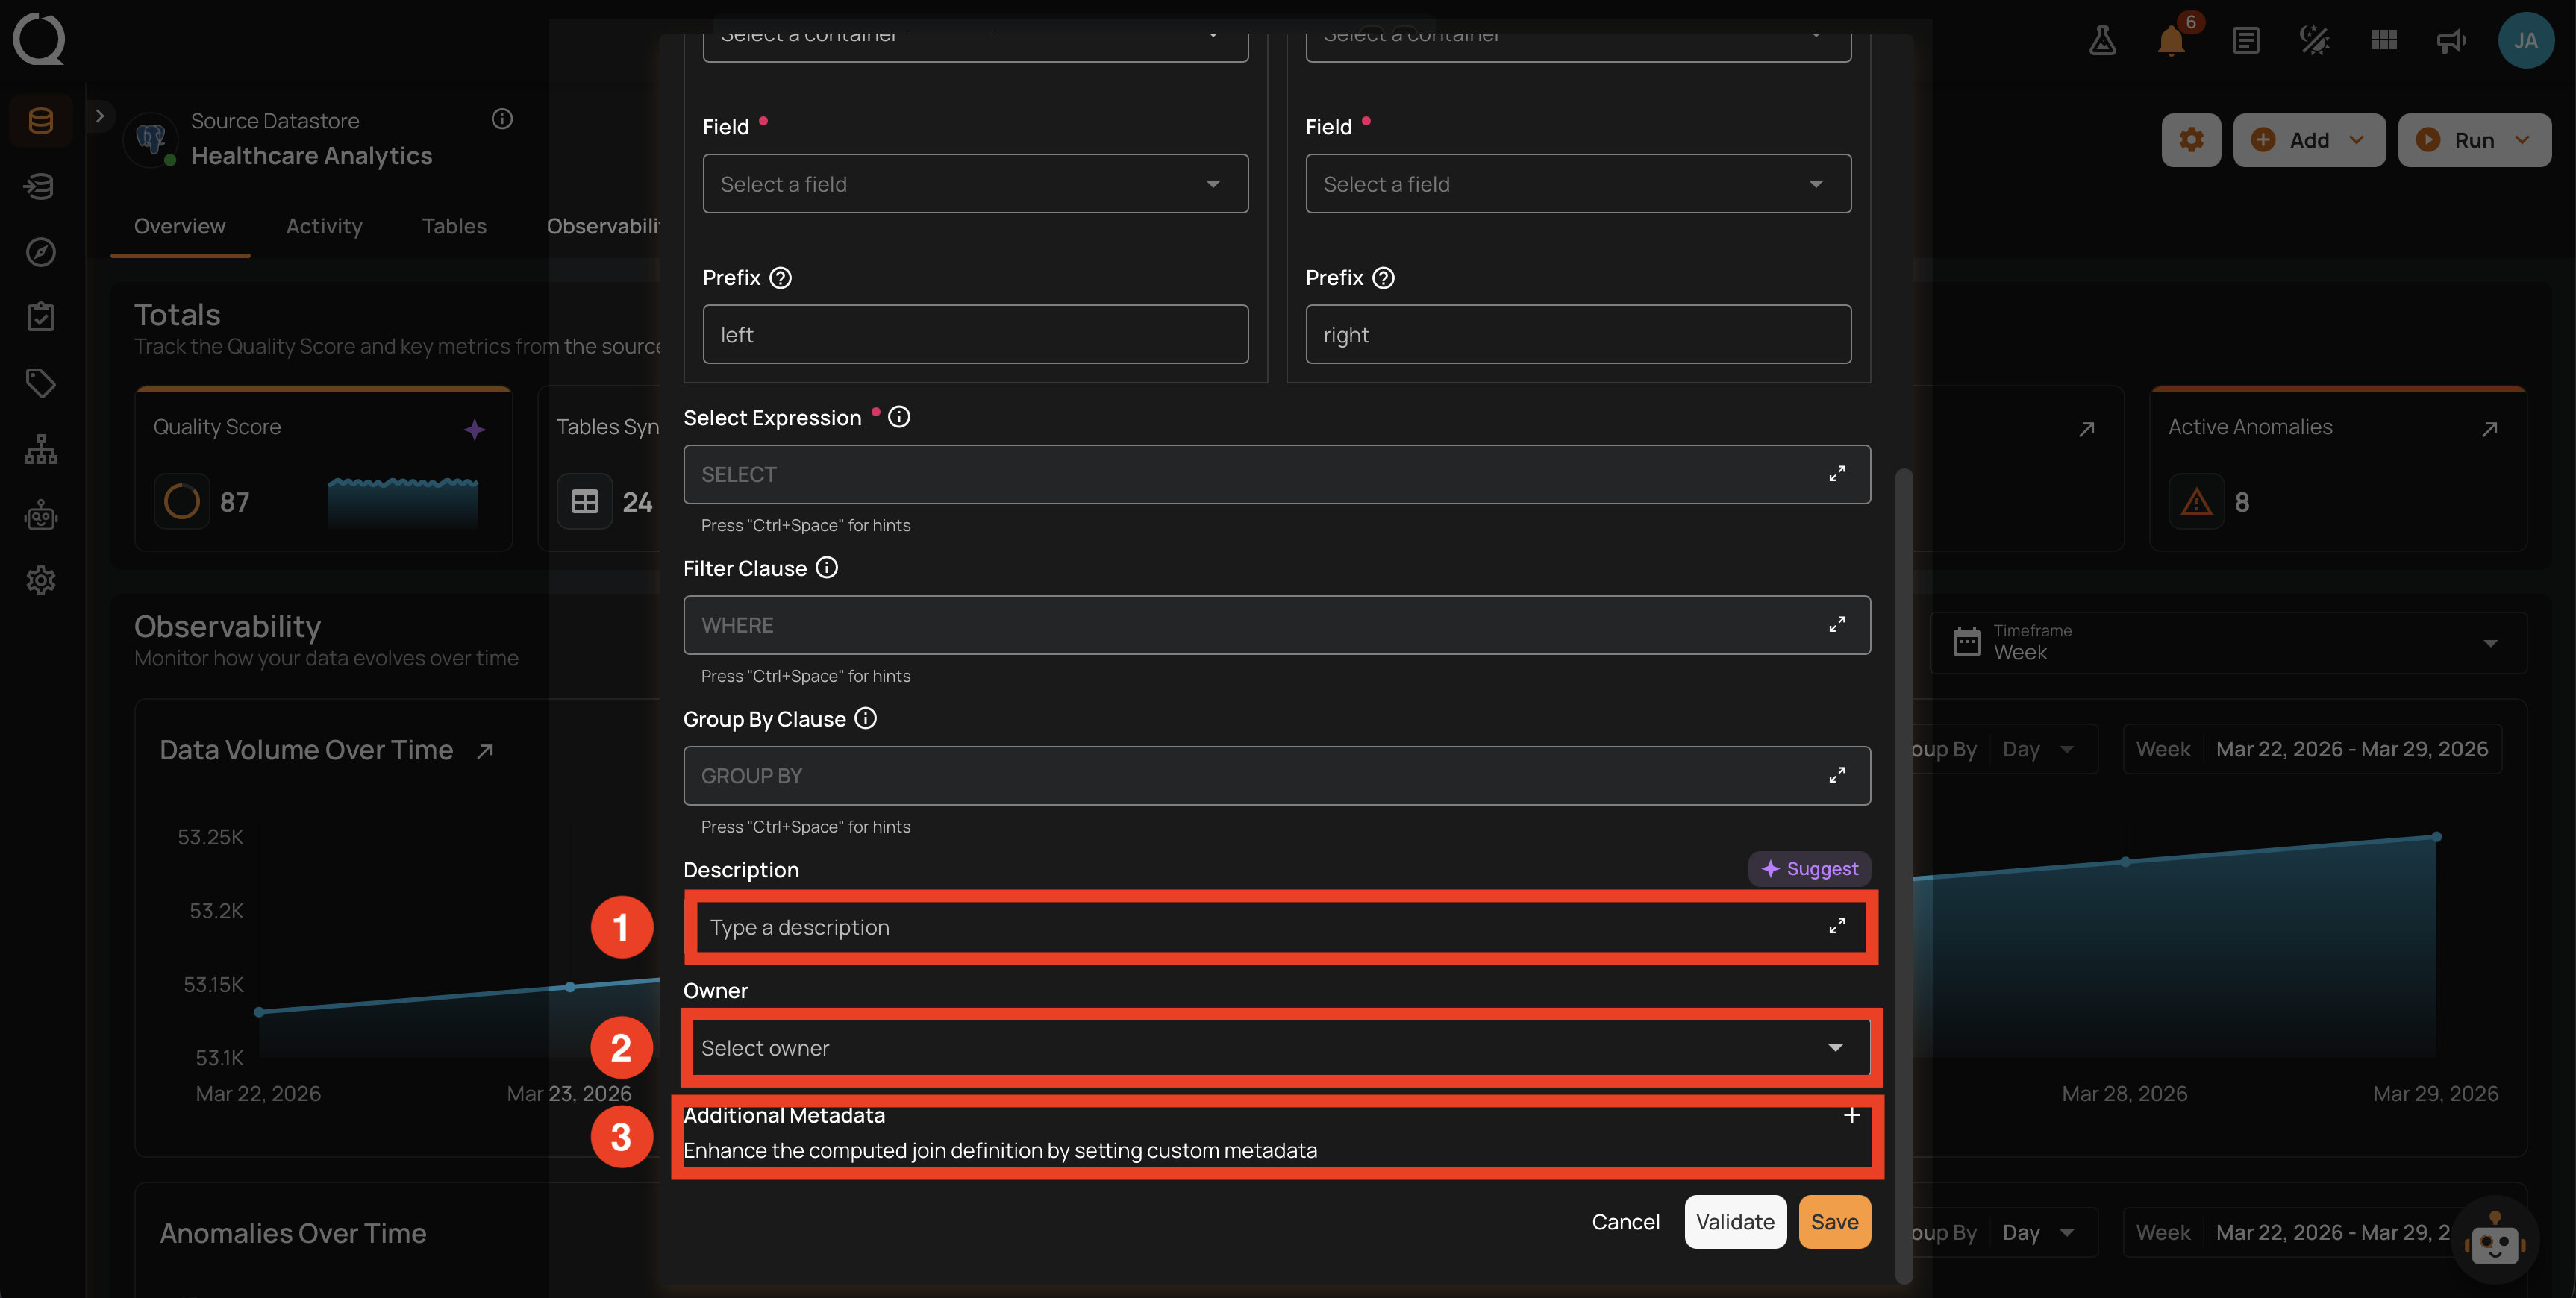Click the GROUP BY clause input

(1276, 775)
